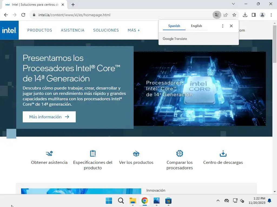
Task: Open SOLUCIONES menu
Action: (x=106, y=30)
